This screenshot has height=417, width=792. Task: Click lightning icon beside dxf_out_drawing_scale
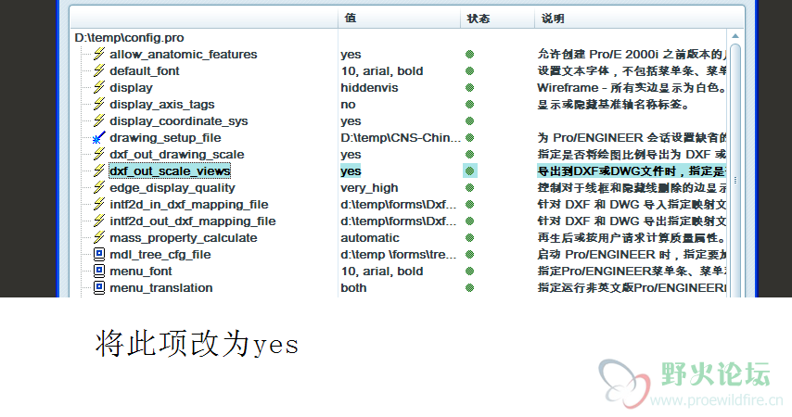point(99,154)
